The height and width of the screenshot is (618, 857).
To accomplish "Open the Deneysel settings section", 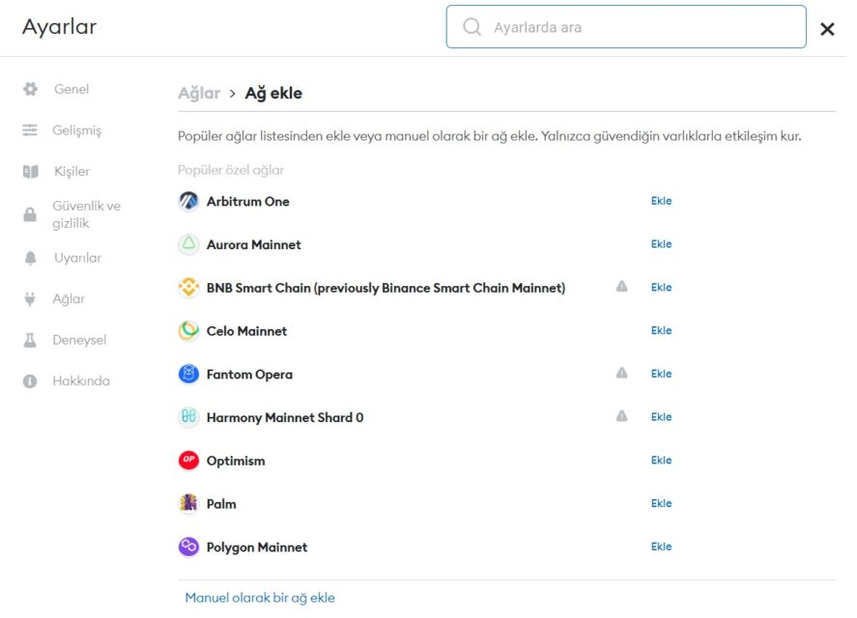I will coord(79,340).
